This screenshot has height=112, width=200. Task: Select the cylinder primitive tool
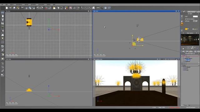(x=2, y=16)
